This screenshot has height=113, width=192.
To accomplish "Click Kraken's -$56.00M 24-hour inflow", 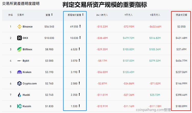I will click(102, 72).
